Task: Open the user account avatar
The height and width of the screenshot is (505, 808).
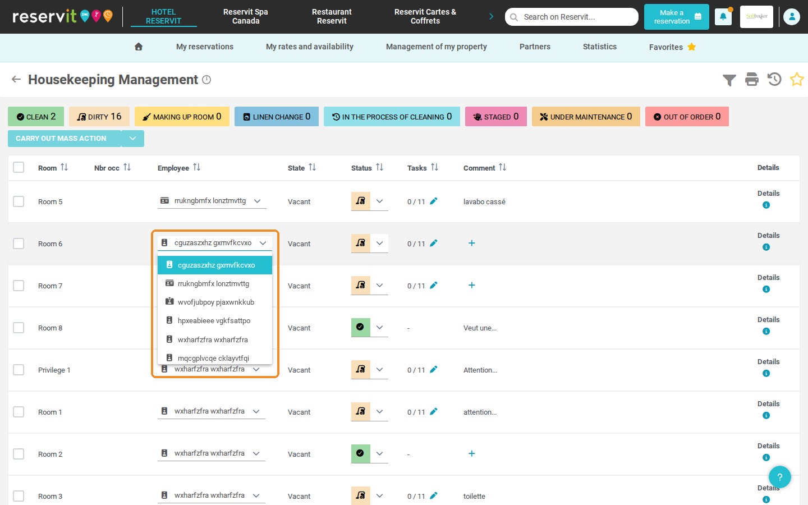Action: [x=792, y=17]
